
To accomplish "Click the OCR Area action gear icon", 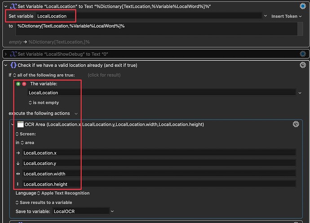I will coord(296,124).
